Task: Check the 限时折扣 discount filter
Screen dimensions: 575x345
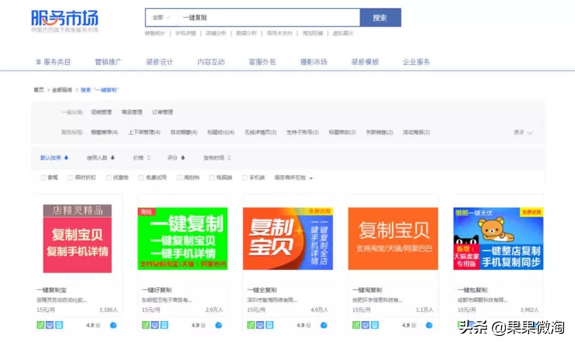Action: click(70, 177)
